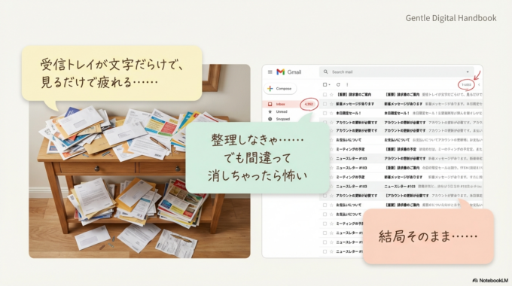Check the box for sender 新着メッセージがあります
Viewport: 512px width, 286px height.
[x=325, y=104]
